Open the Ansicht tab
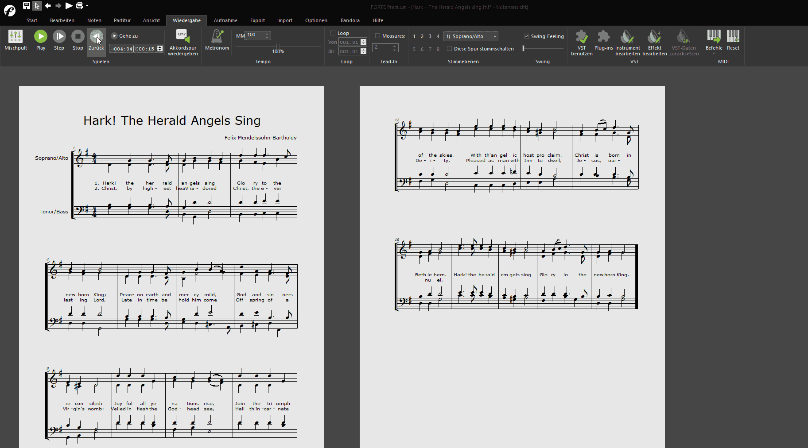The image size is (808, 448). click(151, 20)
